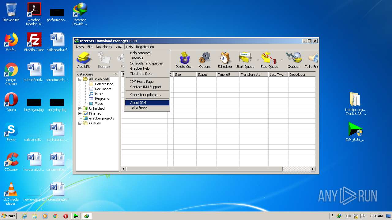Viewport: 392px width, 220px height.
Task: Select the IDM_6.3x installer desktop icon
Action: click(x=355, y=132)
